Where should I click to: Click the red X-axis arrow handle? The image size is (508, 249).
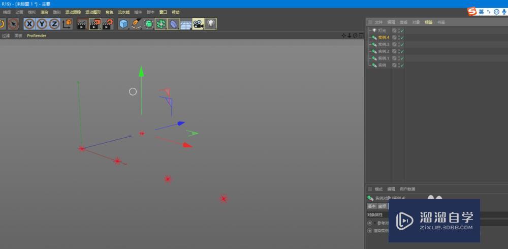[187, 145]
